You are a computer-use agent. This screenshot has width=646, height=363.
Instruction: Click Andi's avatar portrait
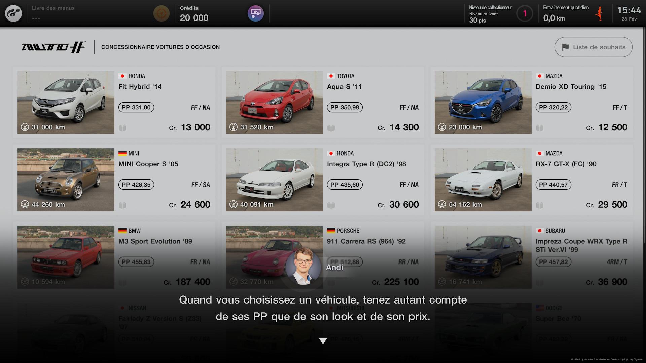(303, 267)
